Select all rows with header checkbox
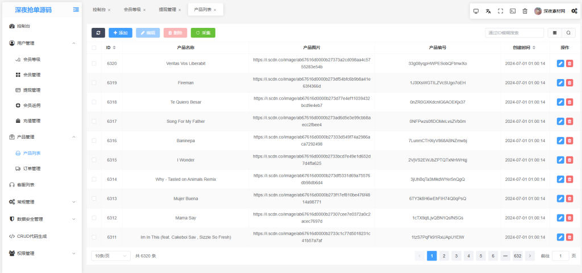This screenshot has width=582, height=273. click(94, 48)
